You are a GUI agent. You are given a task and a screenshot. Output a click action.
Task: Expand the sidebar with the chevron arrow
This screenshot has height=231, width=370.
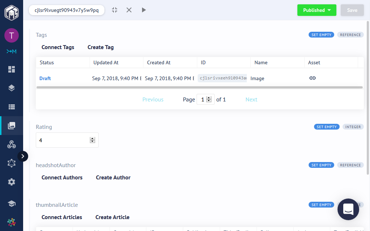pos(23,156)
